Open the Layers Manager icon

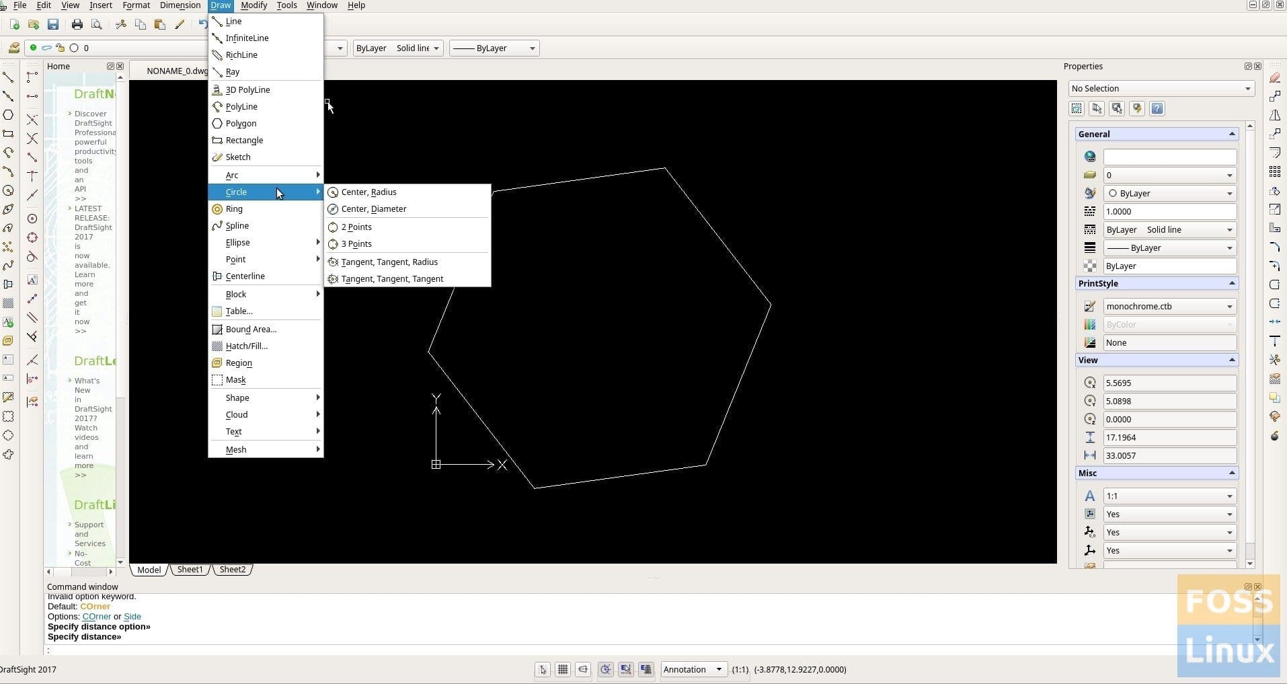pyautogui.click(x=14, y=48)
